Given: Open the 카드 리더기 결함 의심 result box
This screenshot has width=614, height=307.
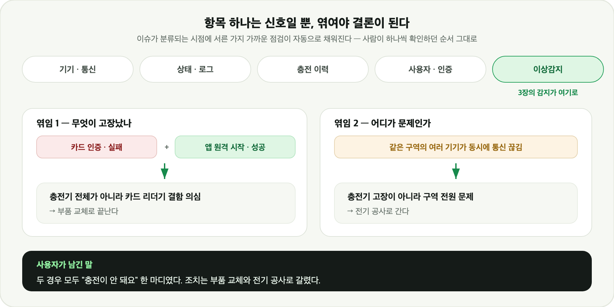Looking at the screenshot, I should 166,203.
